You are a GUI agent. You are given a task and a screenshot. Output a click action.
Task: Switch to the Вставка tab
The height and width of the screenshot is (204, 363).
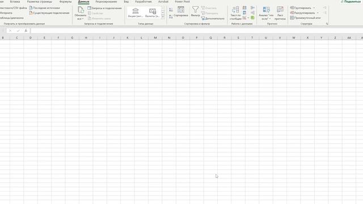click(x=15, y=2)
